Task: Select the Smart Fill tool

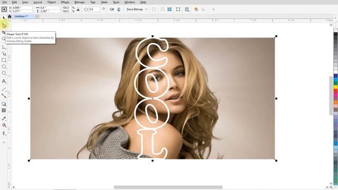Action: pyautogui.click(x=4, y=134)
